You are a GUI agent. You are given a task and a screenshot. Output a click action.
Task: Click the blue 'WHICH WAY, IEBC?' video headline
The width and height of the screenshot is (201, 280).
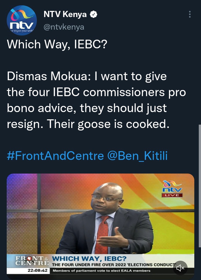pos(89,258)
